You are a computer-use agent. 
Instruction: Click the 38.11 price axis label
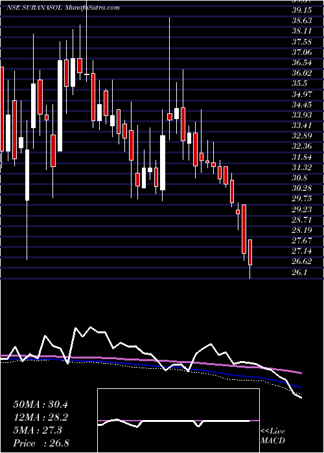coord(302,31)
